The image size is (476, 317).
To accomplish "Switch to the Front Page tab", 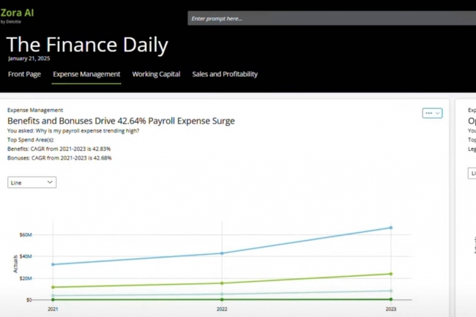I will [24, 74].
